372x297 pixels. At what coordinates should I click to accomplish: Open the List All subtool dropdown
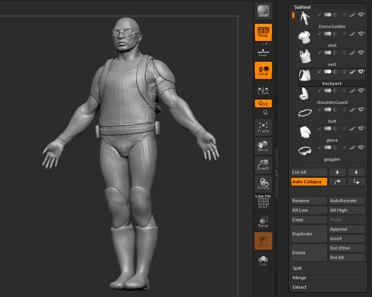(309, 172)
